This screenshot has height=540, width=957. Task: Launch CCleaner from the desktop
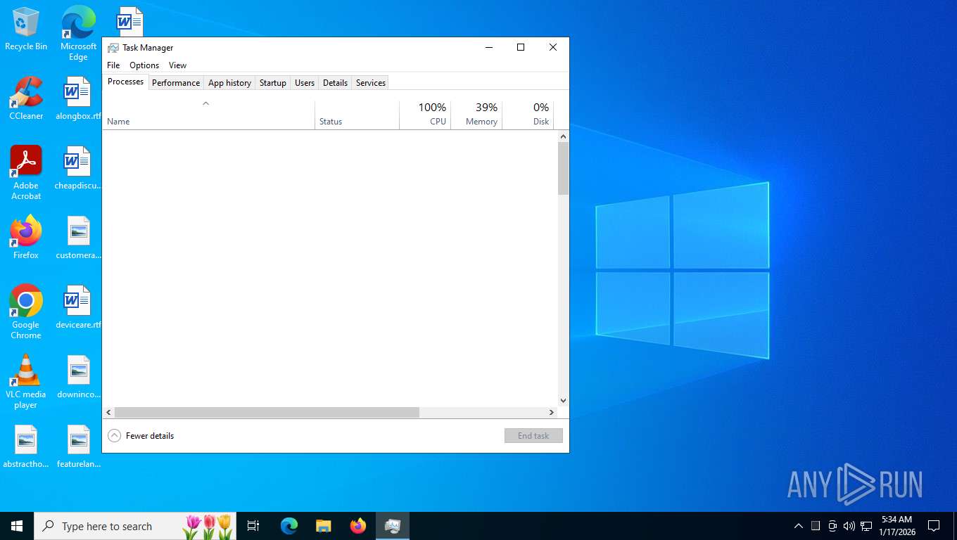coord(26,98)
